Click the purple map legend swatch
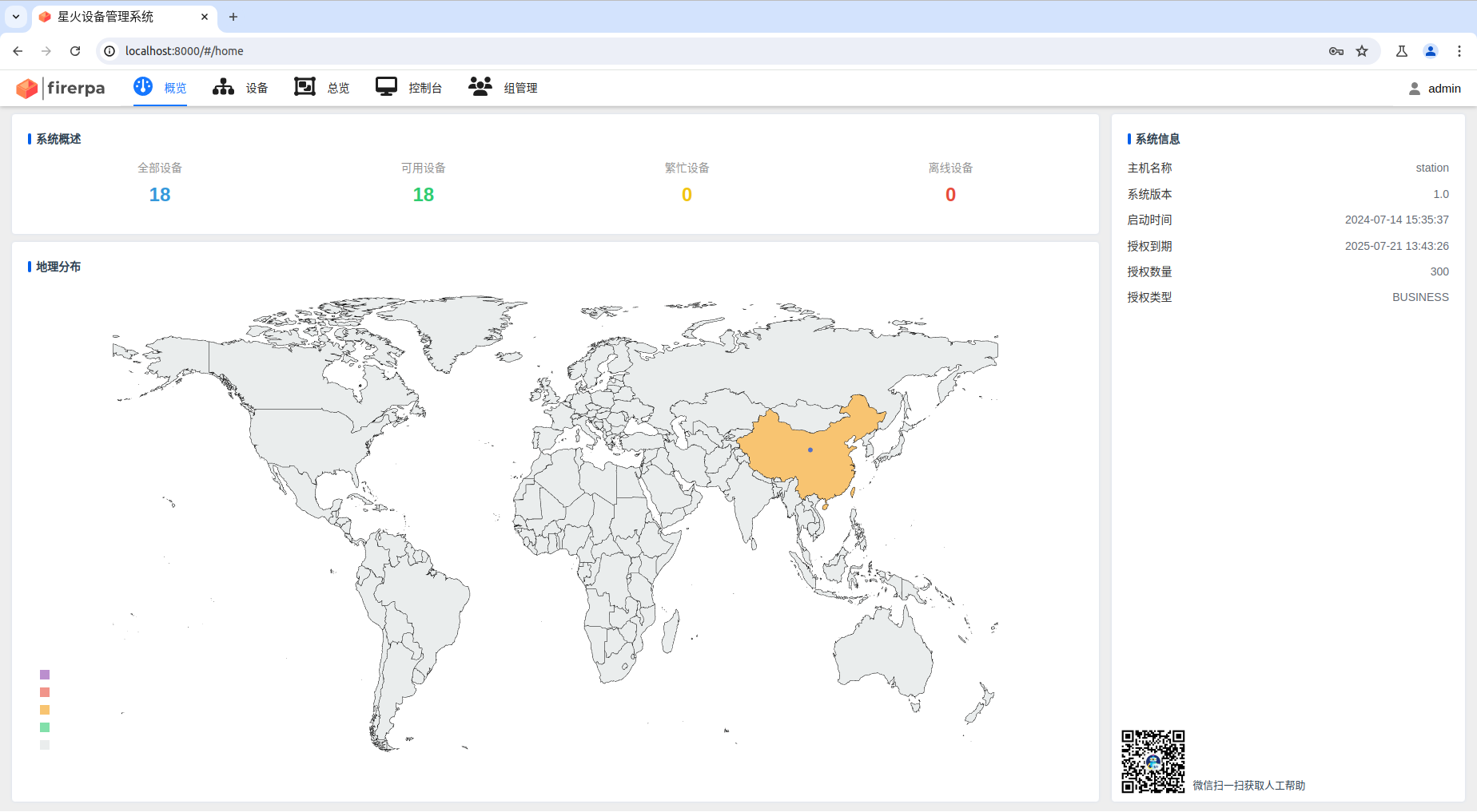 click(45, 675)
